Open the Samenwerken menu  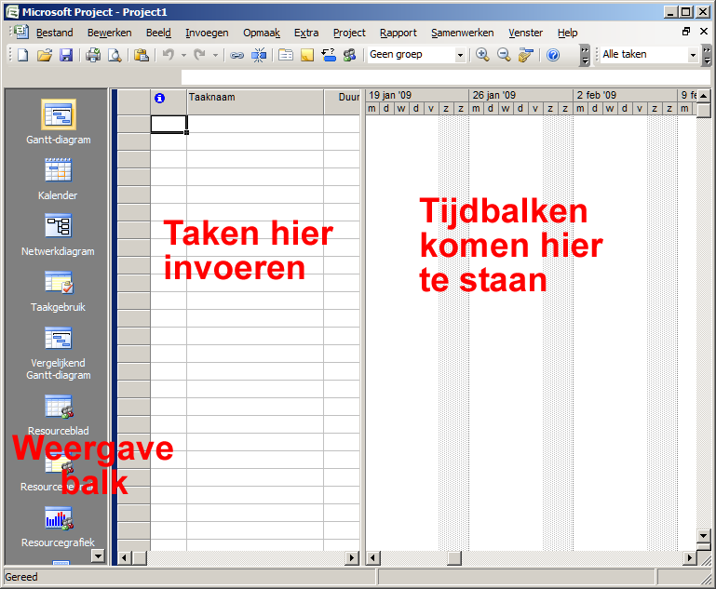[x=463, y=33]
